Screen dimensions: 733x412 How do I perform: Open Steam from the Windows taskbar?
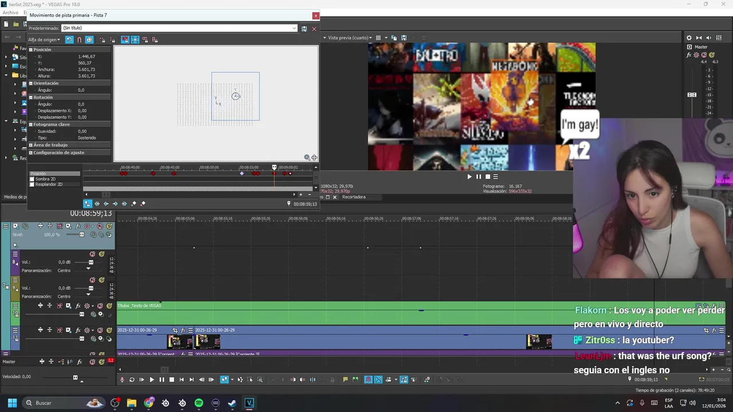pyautogui.click(x=232, y=403)
